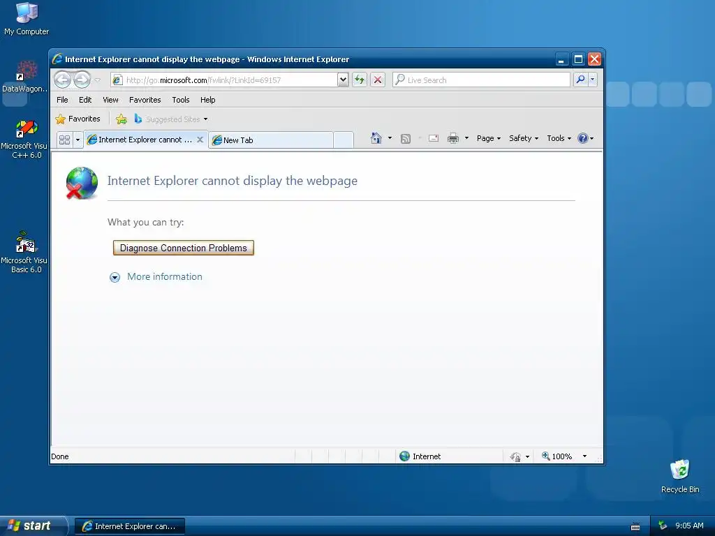
Task: Close the Internet Explorer cannot display tab
Action: tap(200, 140)
